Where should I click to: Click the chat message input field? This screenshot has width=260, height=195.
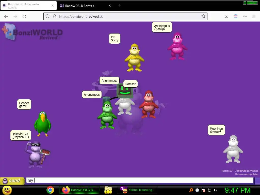(x=140, y=180)
